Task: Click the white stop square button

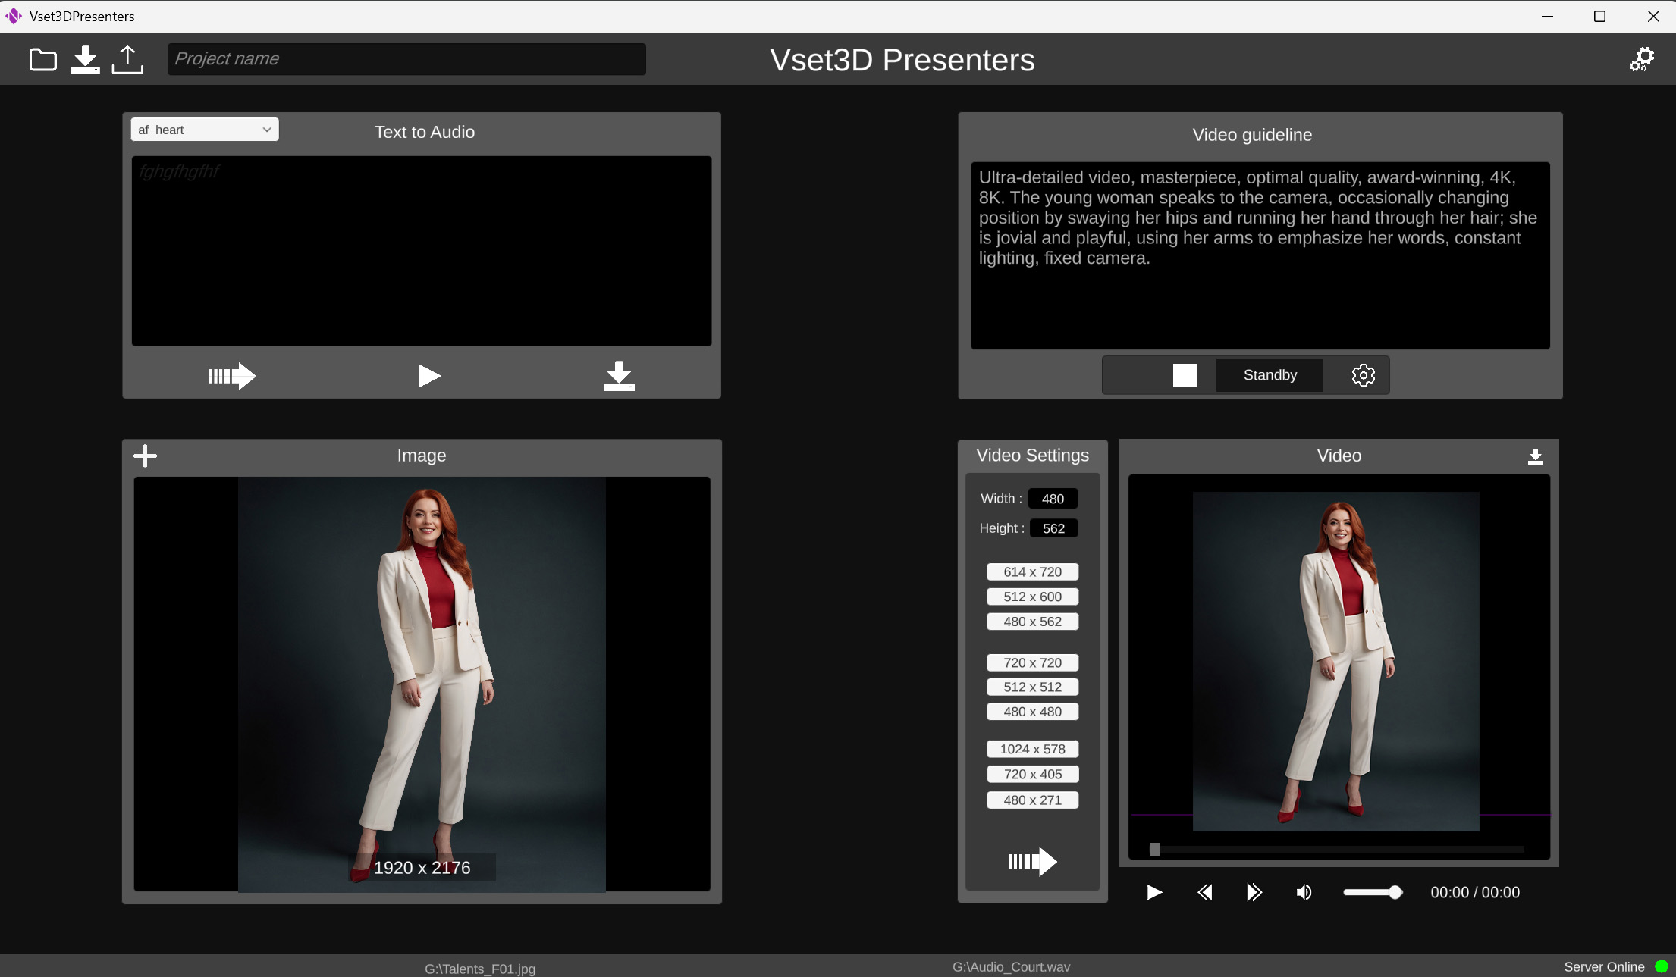Action: pos(1185,375)
